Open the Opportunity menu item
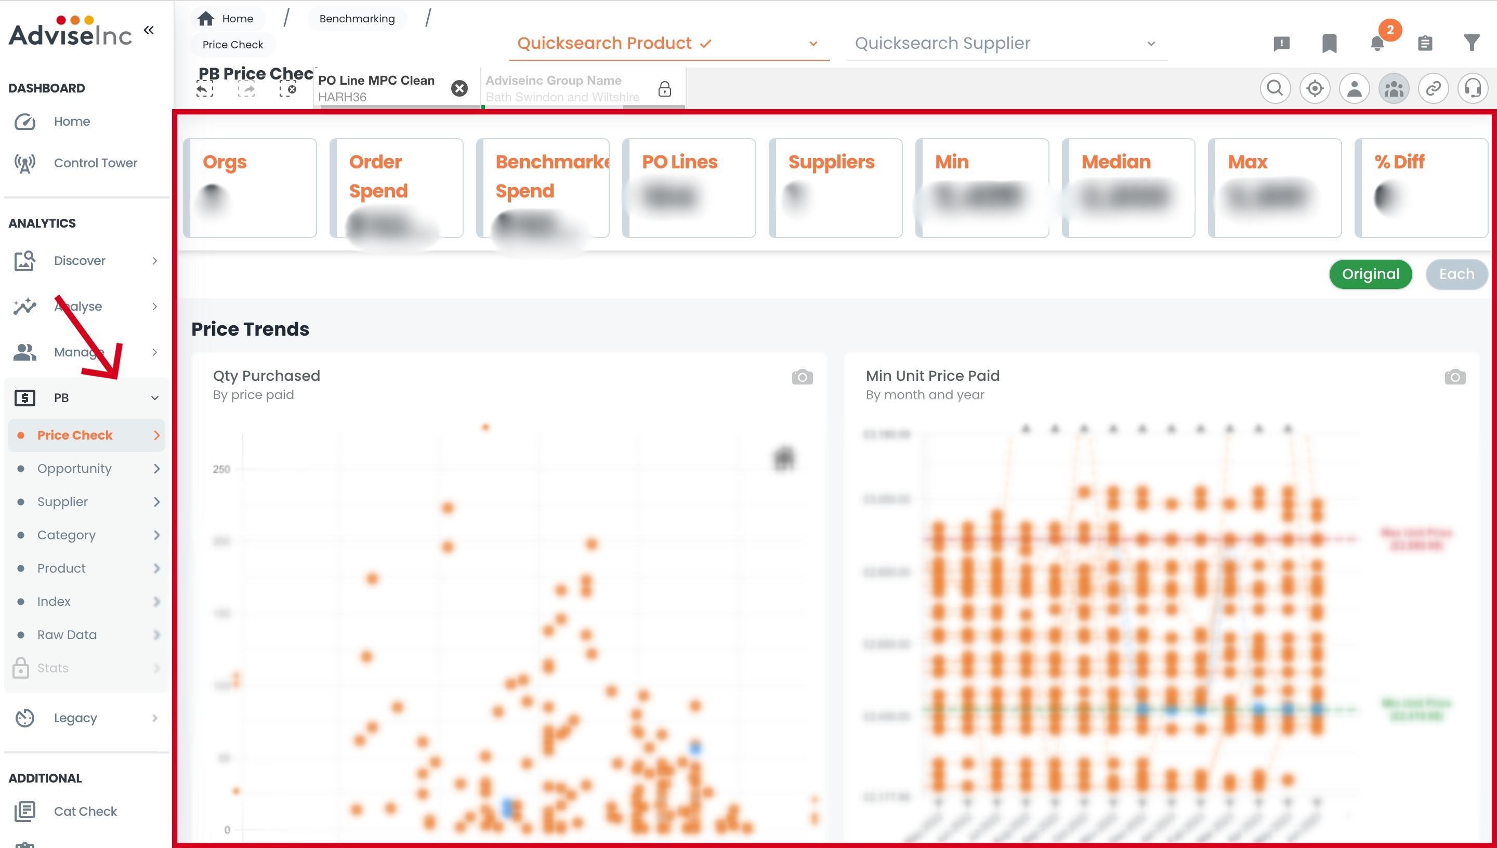Viewport: 1497px width, 848px height. tap(74, 469)
